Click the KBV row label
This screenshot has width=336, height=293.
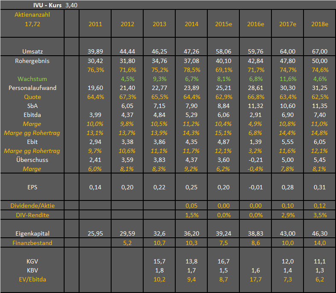(x=32, y=270)
